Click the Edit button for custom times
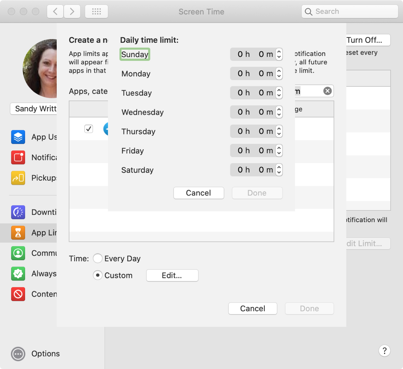 [172, 275]
